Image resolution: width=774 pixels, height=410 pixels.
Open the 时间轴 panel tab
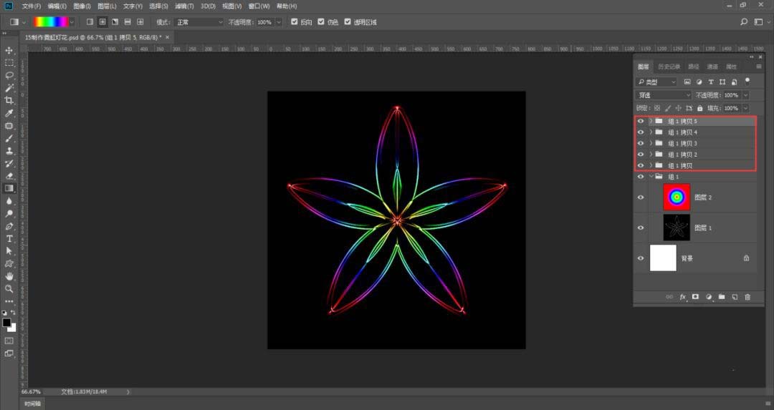point(32,404)
